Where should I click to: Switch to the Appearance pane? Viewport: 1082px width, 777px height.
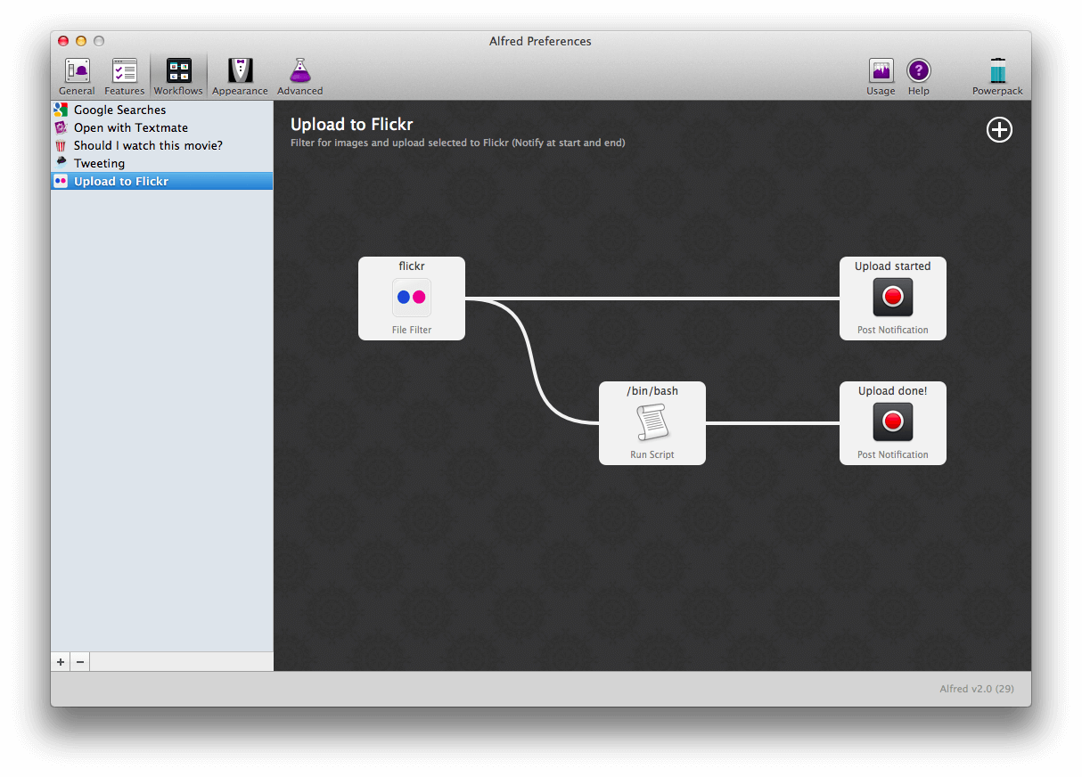tap(240, 75)
